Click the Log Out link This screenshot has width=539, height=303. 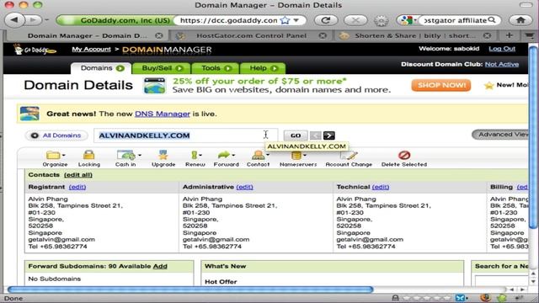tap(502, 49)
